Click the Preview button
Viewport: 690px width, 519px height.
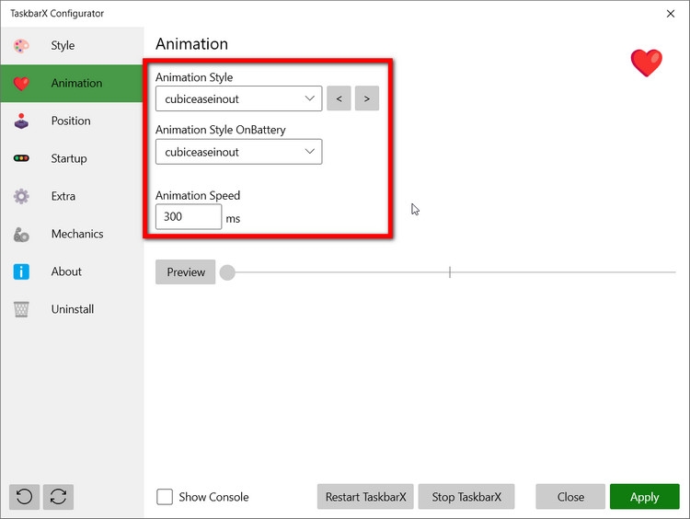point(185,272)
